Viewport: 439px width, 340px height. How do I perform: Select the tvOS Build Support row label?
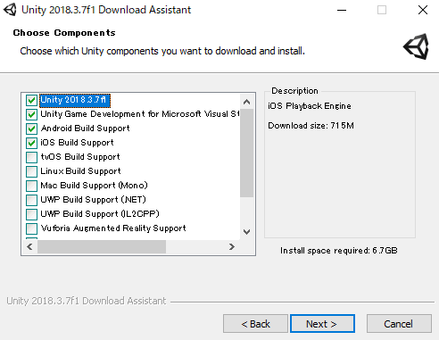coord(80,157)
